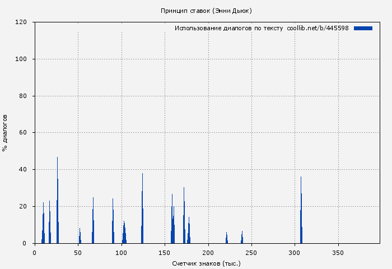The width and height of the screenshot is (392, 269).
Task: Click the 350 tick label on the x-axis
Action: pos(338,253)
